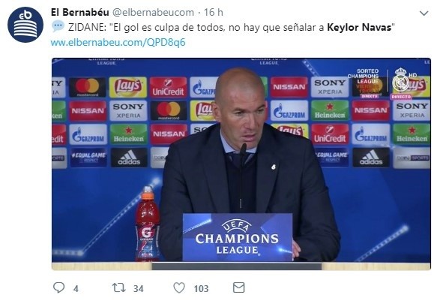
Task: Retweet using the retweet arrows icon
Action: click(x=118, y=287)
